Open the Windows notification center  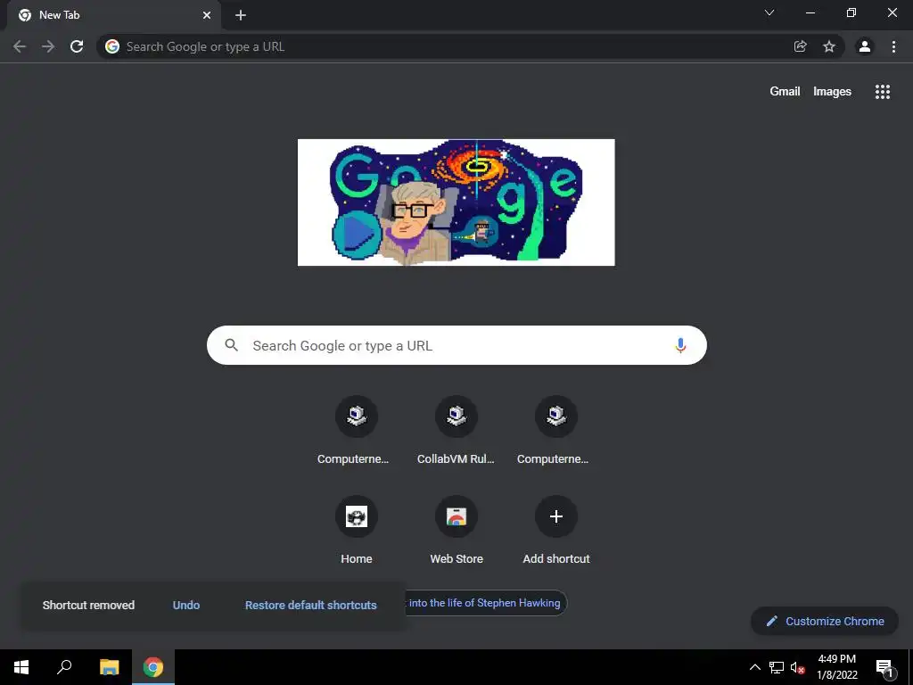[884, 667]
